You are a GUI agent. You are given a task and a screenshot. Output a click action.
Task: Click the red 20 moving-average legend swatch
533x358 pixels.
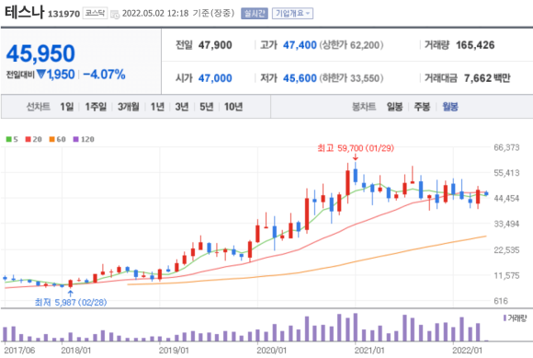[x=28, y=139]
